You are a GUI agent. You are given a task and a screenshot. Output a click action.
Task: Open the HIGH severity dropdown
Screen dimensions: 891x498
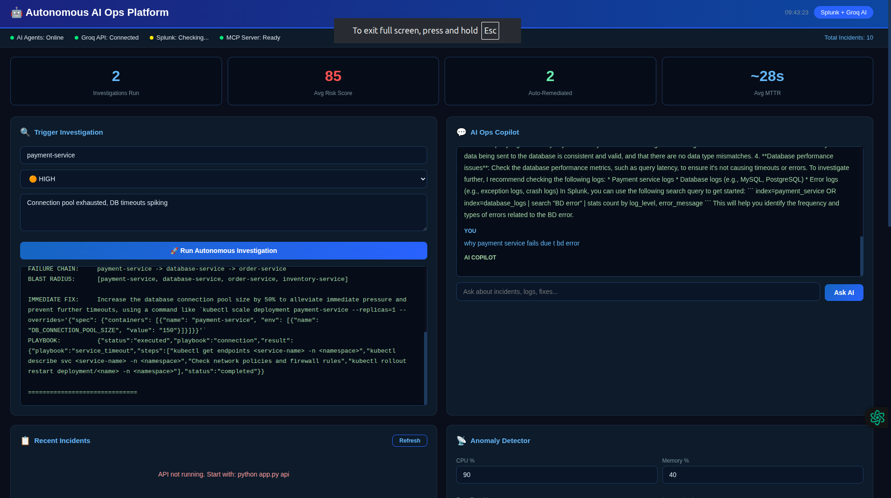coord(223,179)
